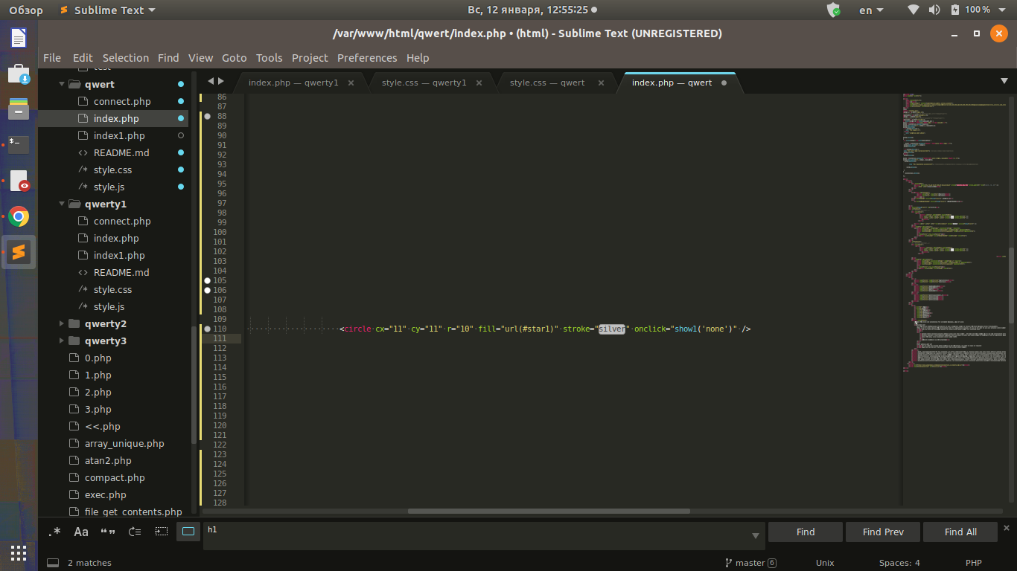Click the Wi-Fi status icon
The width and height of the screenshot is (1017, 571).
(x=914, y=10)
